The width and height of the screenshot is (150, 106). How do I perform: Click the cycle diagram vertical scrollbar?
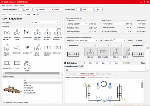point(142,85)
